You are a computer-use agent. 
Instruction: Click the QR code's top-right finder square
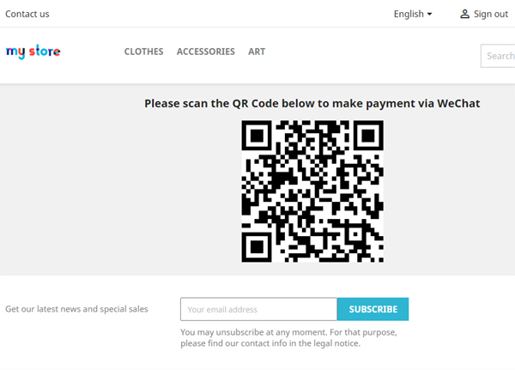(368, 136)
